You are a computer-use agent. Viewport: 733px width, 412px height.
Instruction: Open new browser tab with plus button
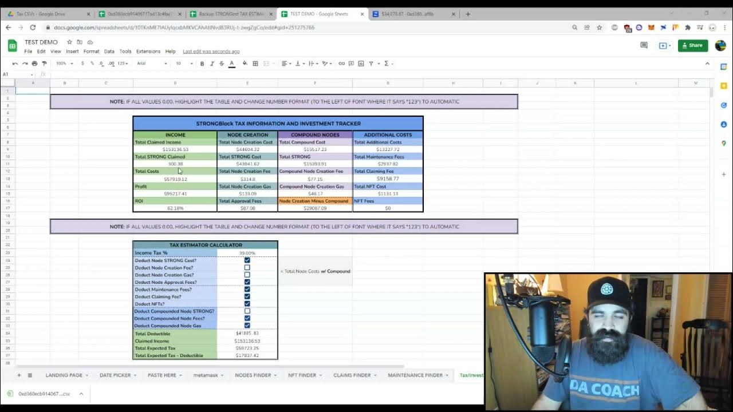click(x=468, y=14)
